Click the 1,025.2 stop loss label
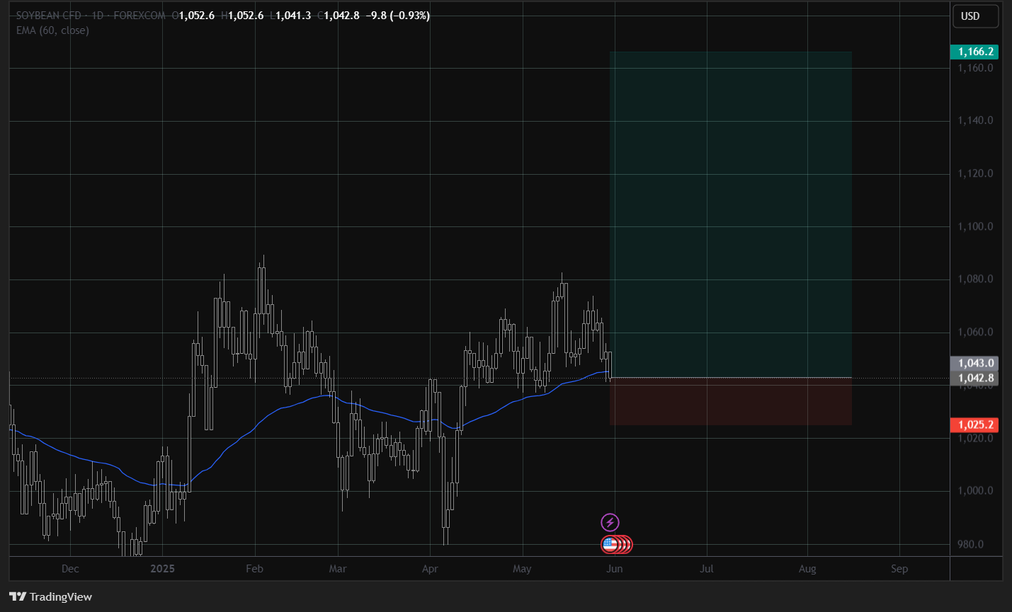The height and width of the screenshot is (612, 1012). point(974,425)
